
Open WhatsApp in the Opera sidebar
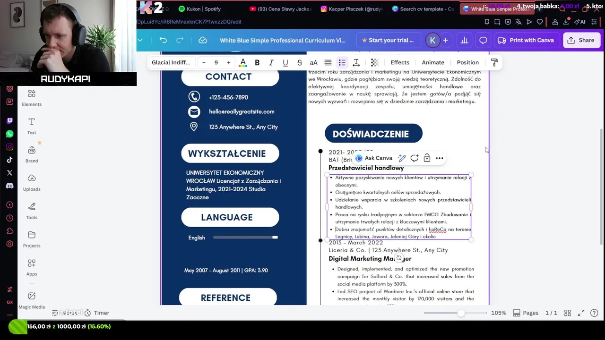(9, 134)
